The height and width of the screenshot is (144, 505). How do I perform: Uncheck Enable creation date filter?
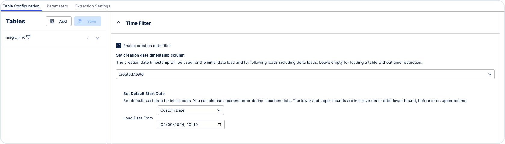(x=119, y=46)
